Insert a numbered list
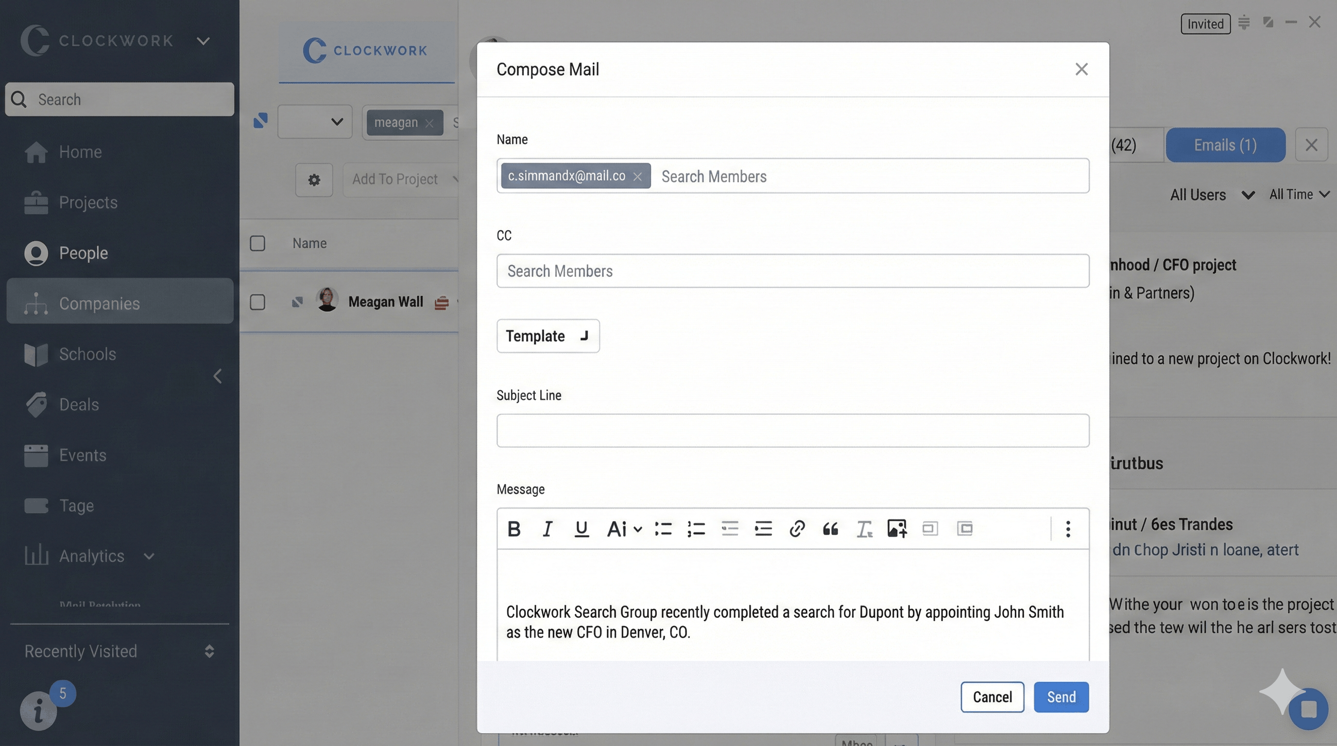 pos(696,528)
